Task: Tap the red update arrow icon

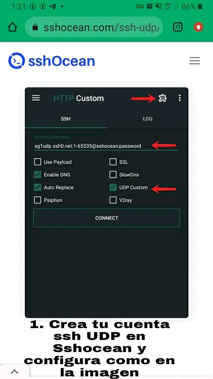Action: 199,27
